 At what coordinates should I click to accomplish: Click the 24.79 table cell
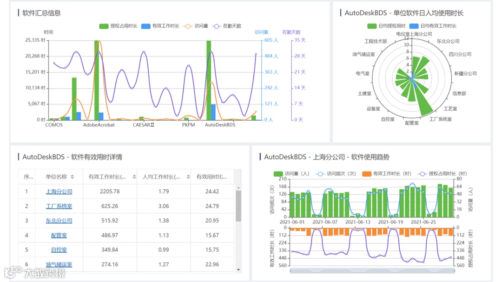212,206
